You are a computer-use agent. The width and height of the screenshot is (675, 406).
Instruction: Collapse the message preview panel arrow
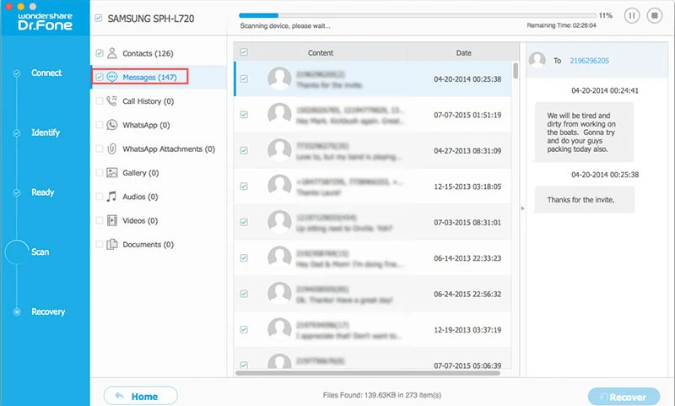pos(521,208)
